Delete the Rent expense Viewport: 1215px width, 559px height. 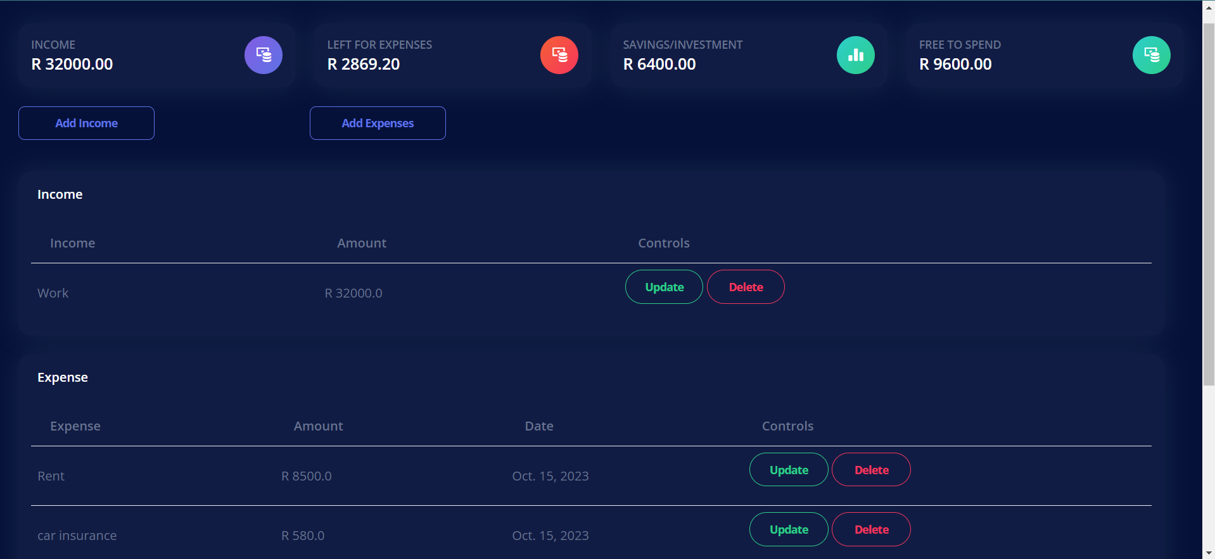click(x=871, y=470)
